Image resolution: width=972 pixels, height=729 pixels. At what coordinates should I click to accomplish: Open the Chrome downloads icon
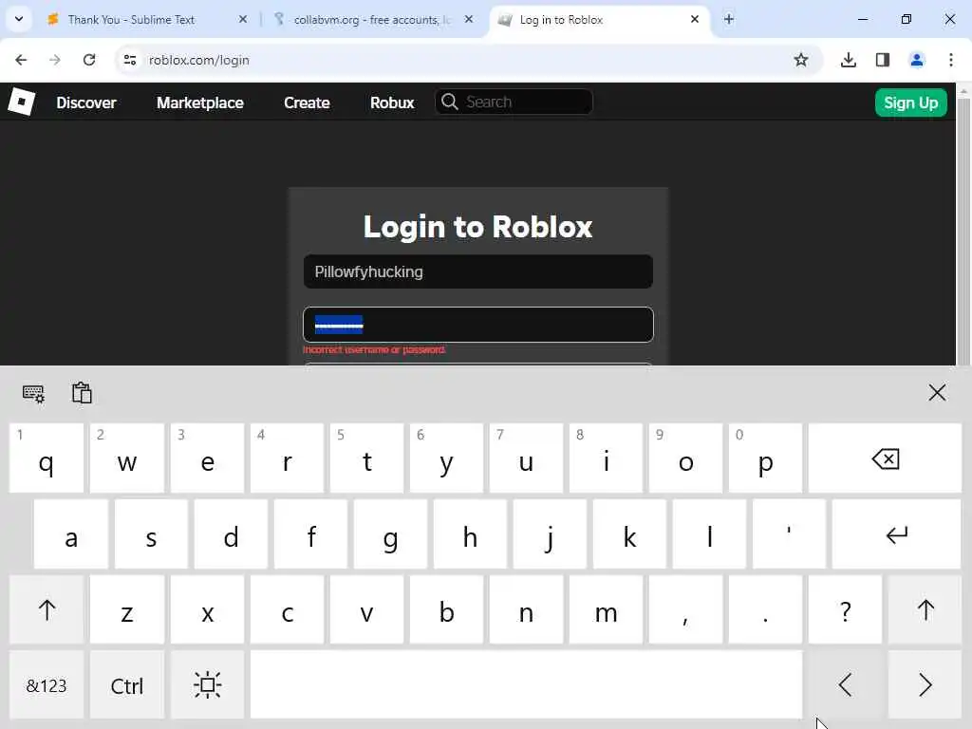coord(848,60)
